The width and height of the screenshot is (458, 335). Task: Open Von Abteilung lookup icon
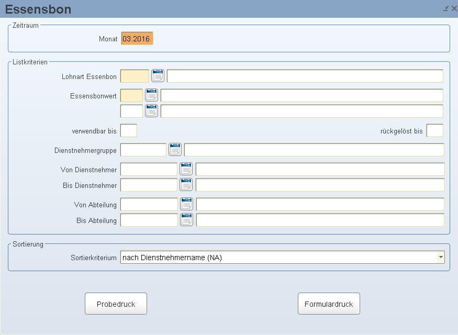click(187, 204)
